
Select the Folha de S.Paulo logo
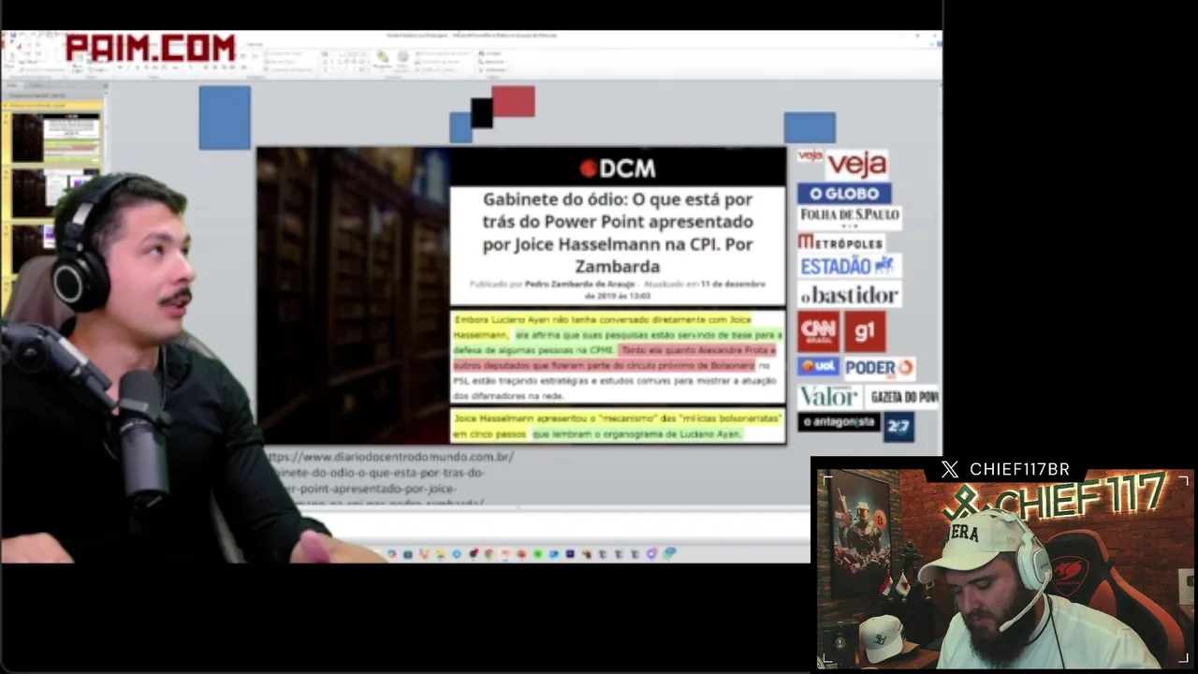(849, 217)
